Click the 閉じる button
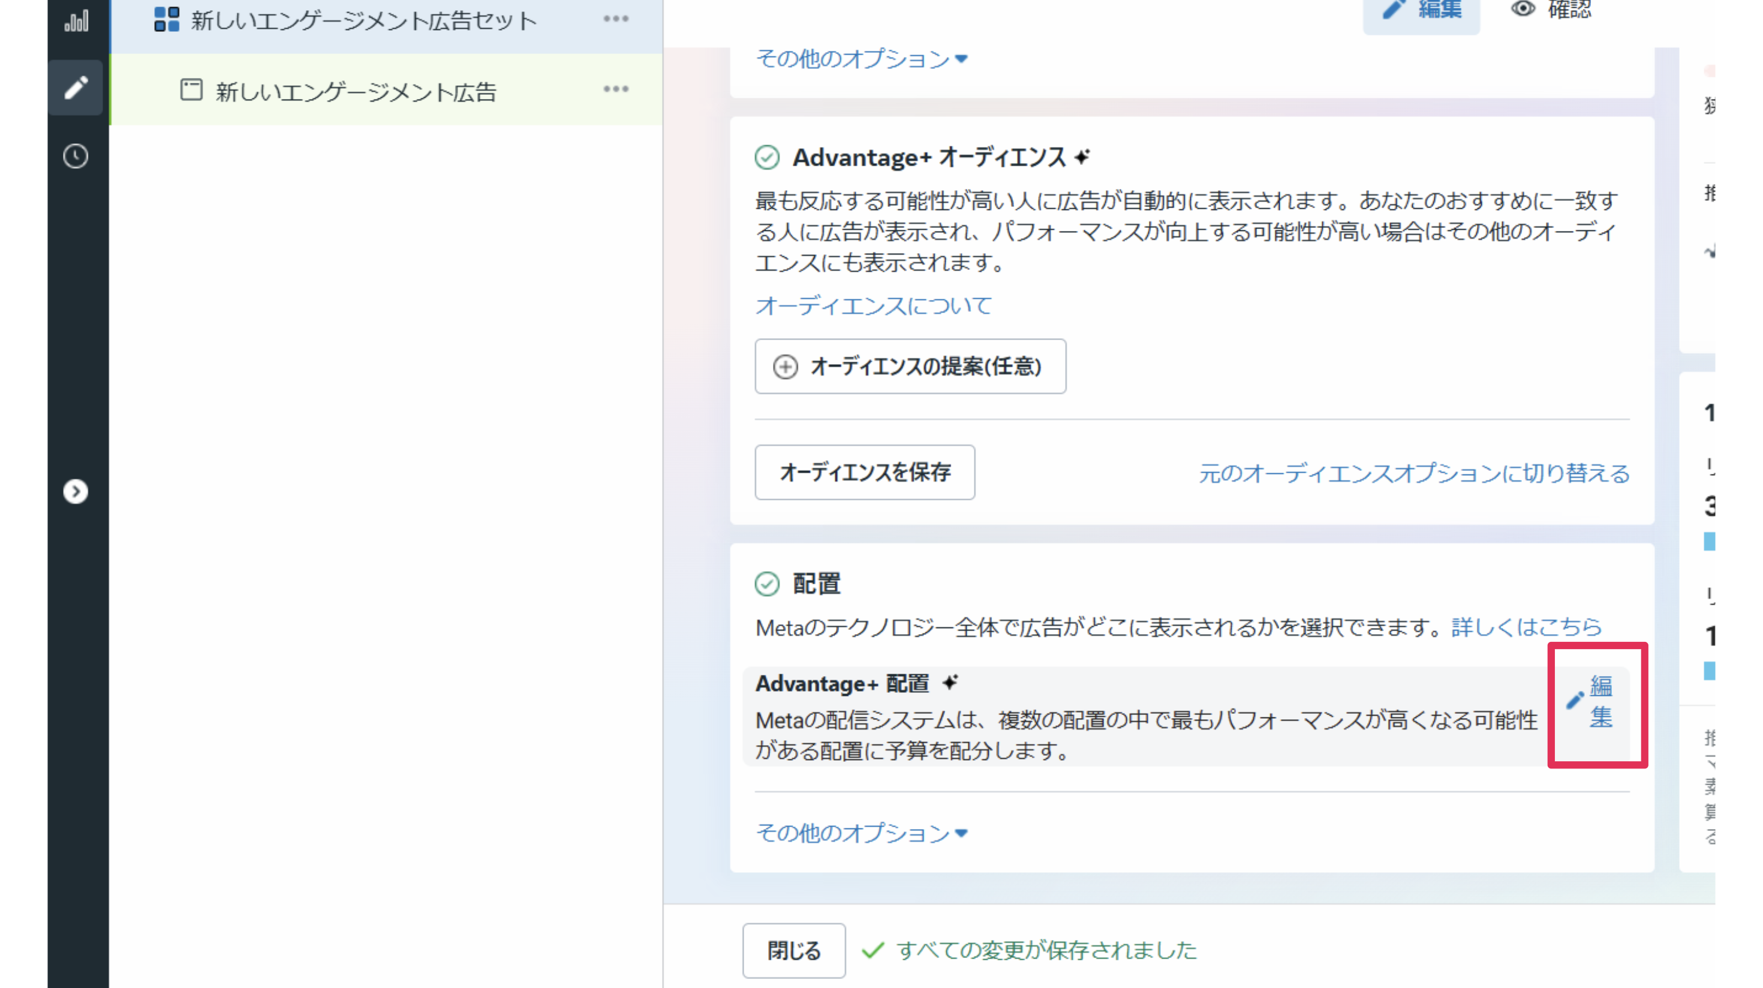 click(x=794, y=950)
